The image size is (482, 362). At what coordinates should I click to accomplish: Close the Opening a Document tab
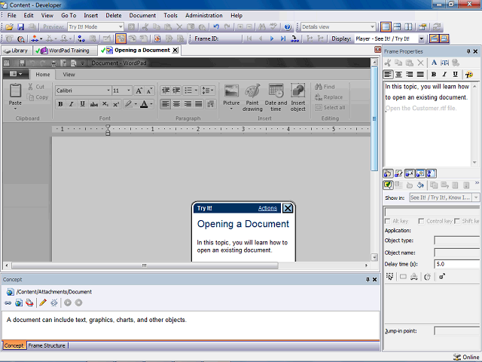tap(175, 51)
